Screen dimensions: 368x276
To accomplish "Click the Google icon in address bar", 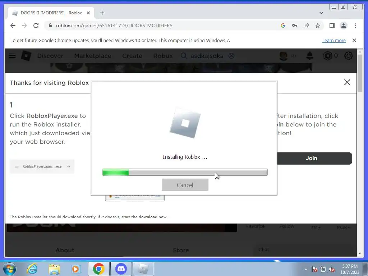I will [x=283, y=26].
